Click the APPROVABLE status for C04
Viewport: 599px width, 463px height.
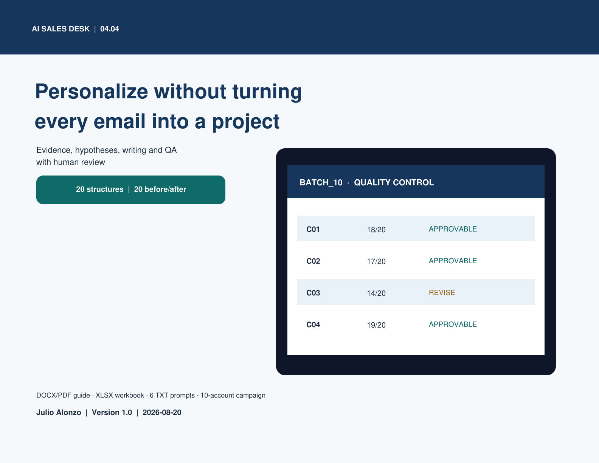click(453, 324)
